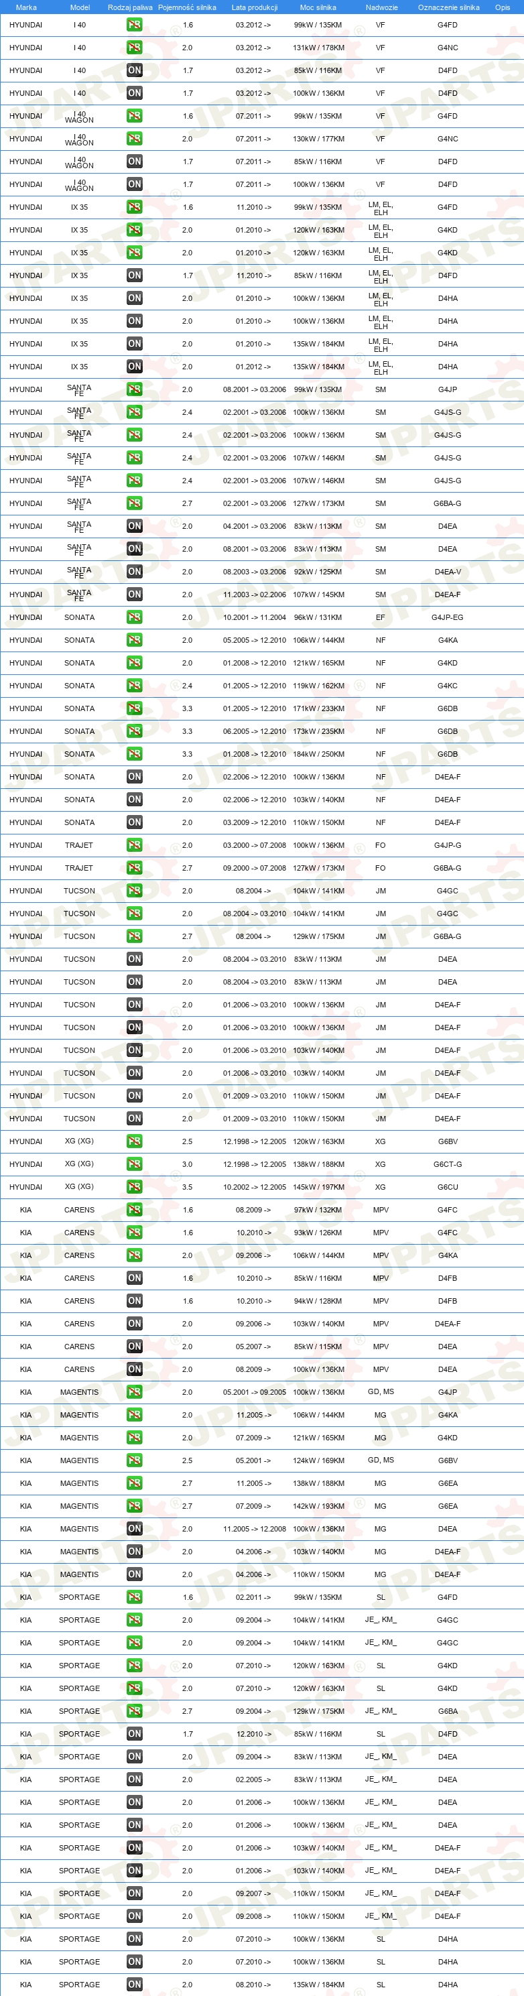Image resolution: width=524 pixels, height=1996 pixels.
Task: Click diesel icon in Santa Fe D4EA-V row
Action: [x=134, y=572]
